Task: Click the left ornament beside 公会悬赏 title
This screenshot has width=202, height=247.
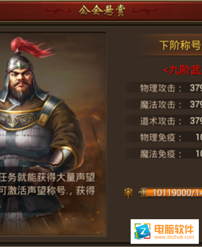Action: coord(58,10)
